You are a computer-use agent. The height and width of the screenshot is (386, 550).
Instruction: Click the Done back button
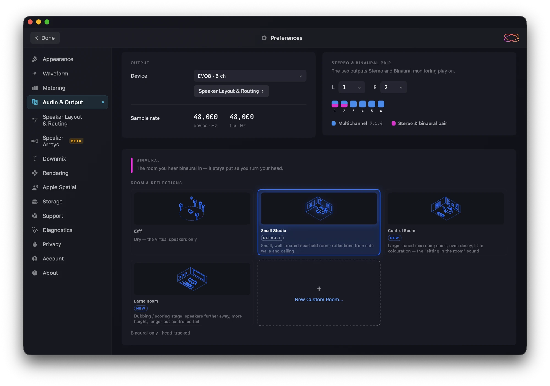(45, 38)
